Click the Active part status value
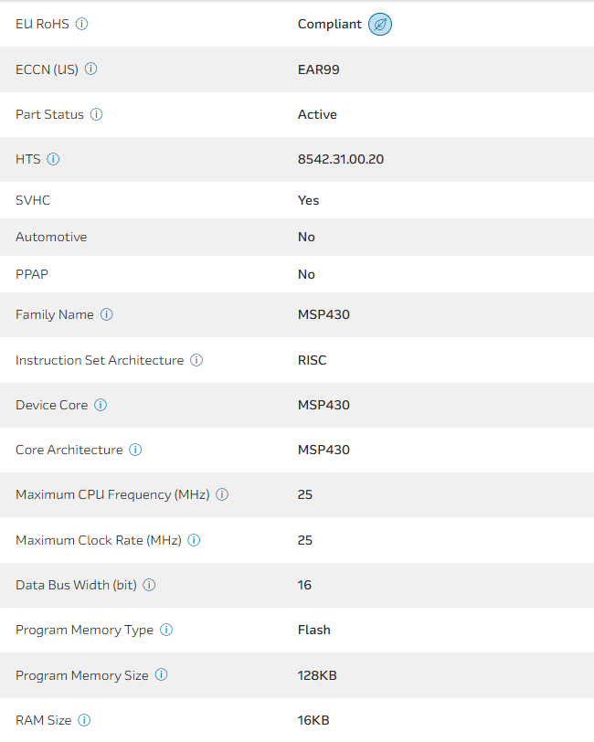The image size is (594, 742). pos(317,115)
